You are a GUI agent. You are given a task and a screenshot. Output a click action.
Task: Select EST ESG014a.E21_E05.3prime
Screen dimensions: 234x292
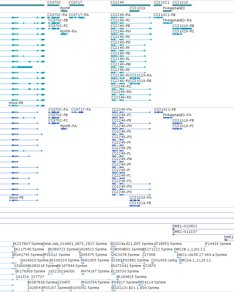coord(132,244)
